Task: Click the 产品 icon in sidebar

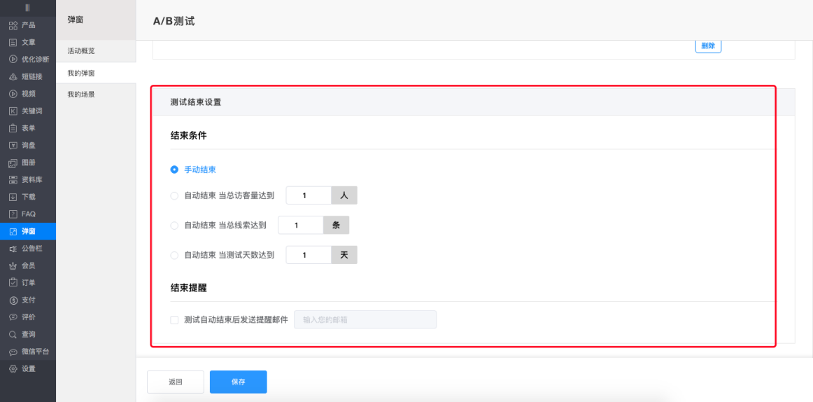Action: pyautogui.click(x=13, y=25)
